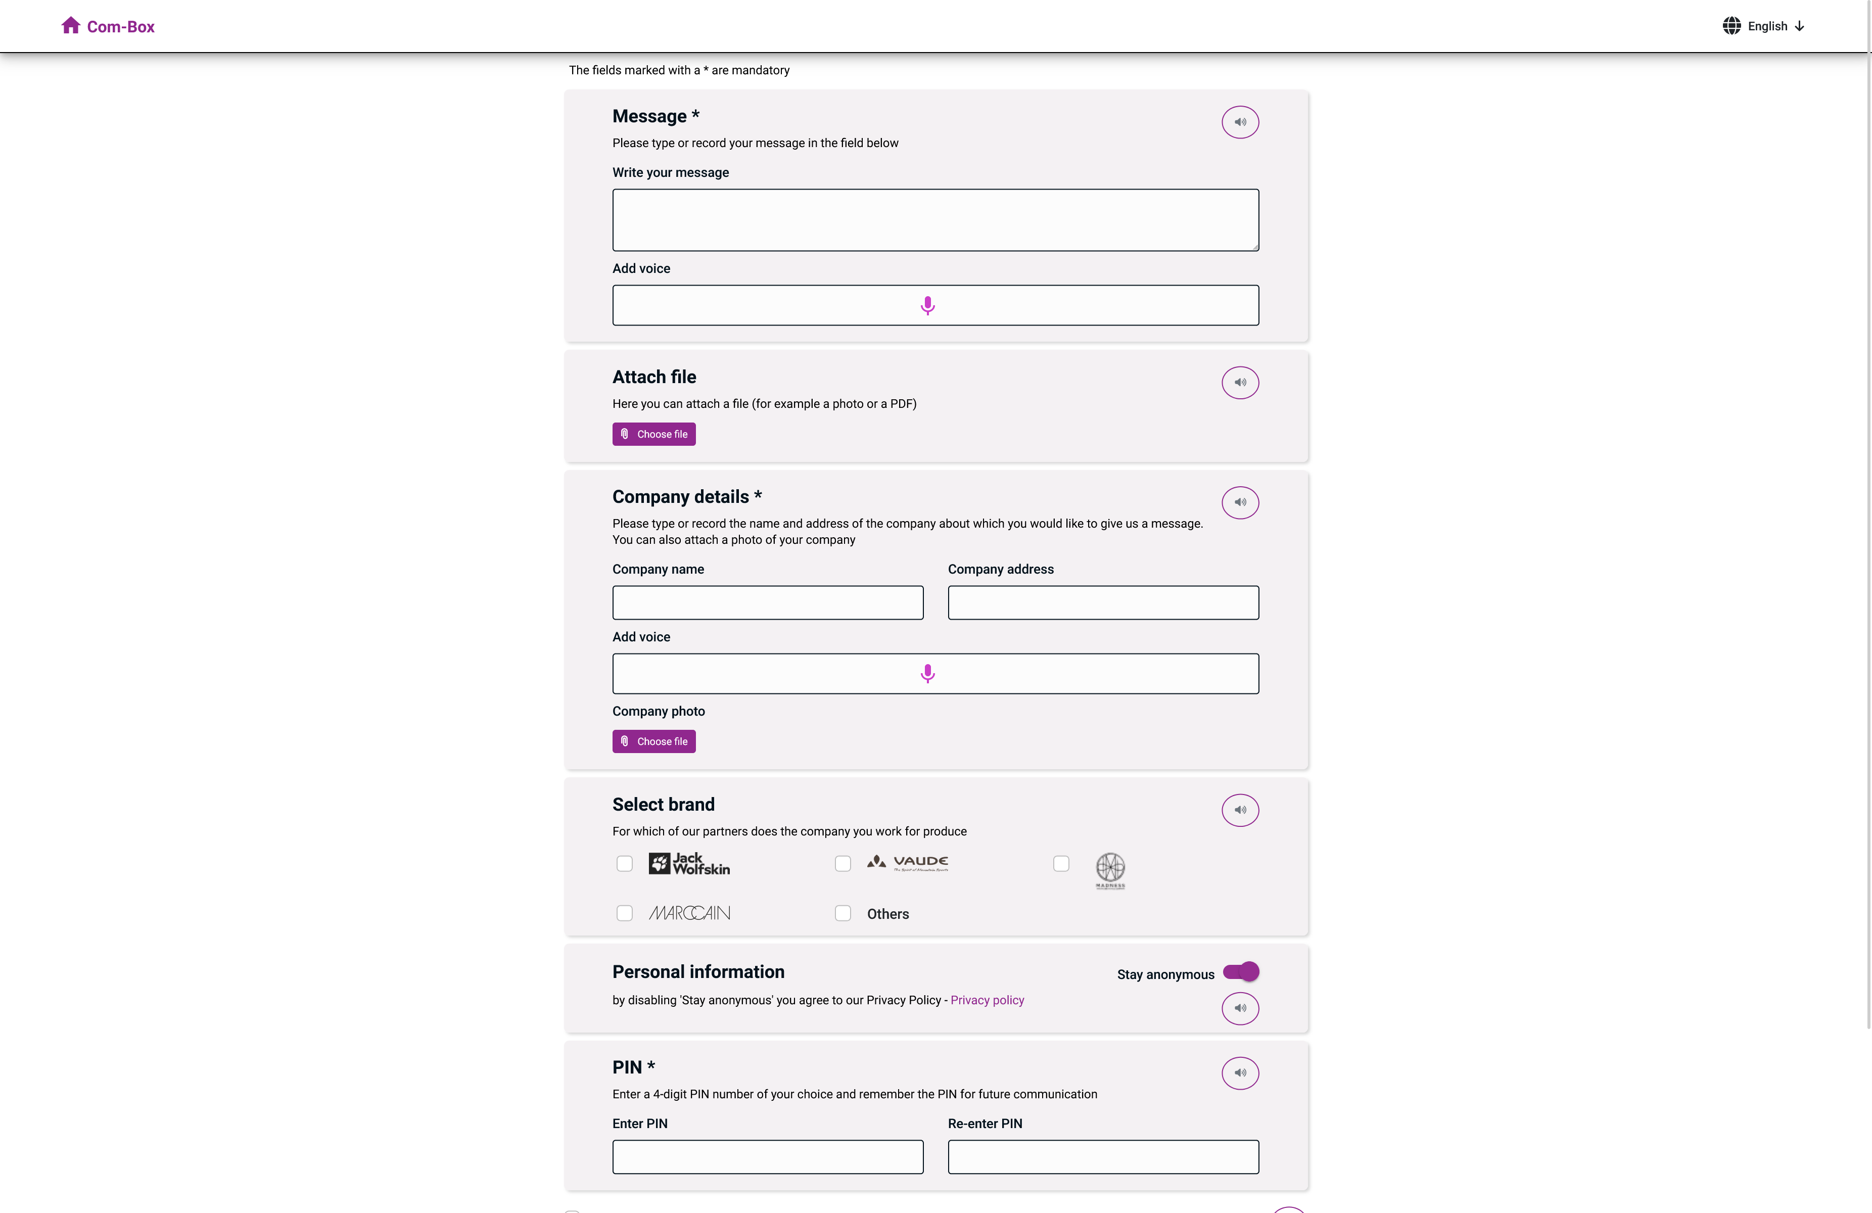This screenshot has width=1872, height=1213.
Task: Play audio for the Company details section
Action: coord(1240,502)
